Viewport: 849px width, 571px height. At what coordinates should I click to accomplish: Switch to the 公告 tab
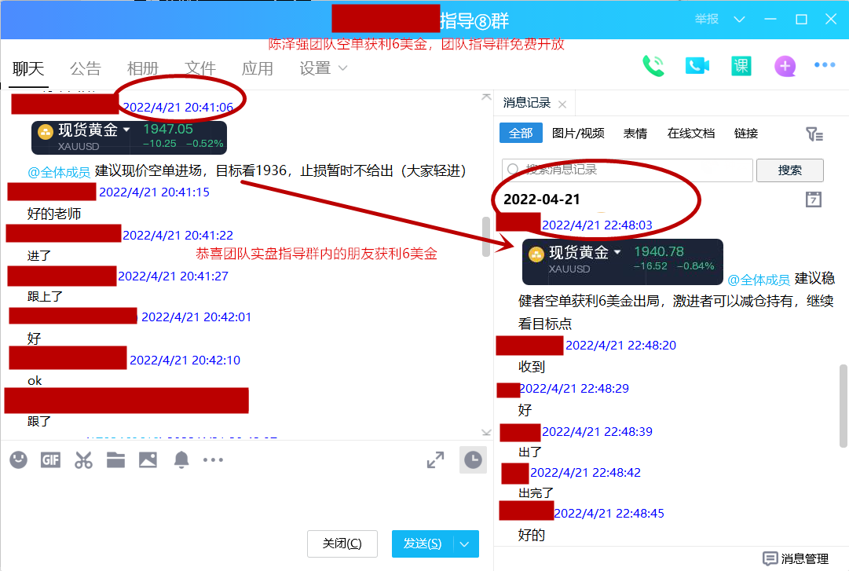85,69
